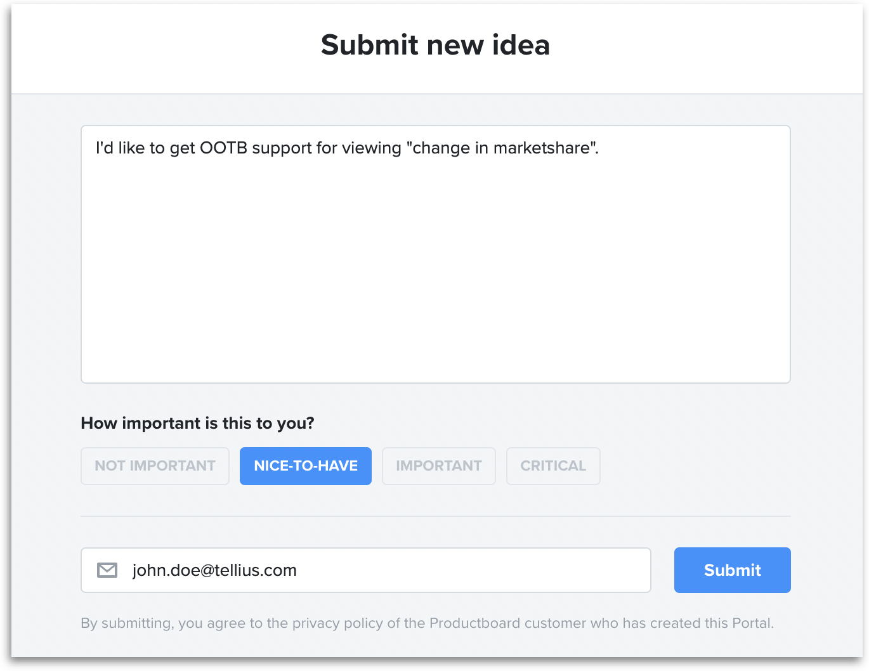
Task: Click the word "Productboard" in the footer notice
Action: click(474, 623)
